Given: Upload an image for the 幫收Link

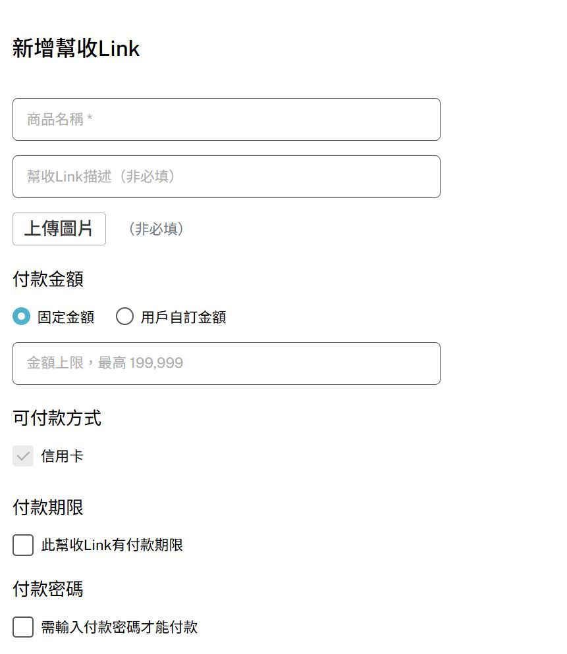Looking at the screenshot, I should coord(59,228).
